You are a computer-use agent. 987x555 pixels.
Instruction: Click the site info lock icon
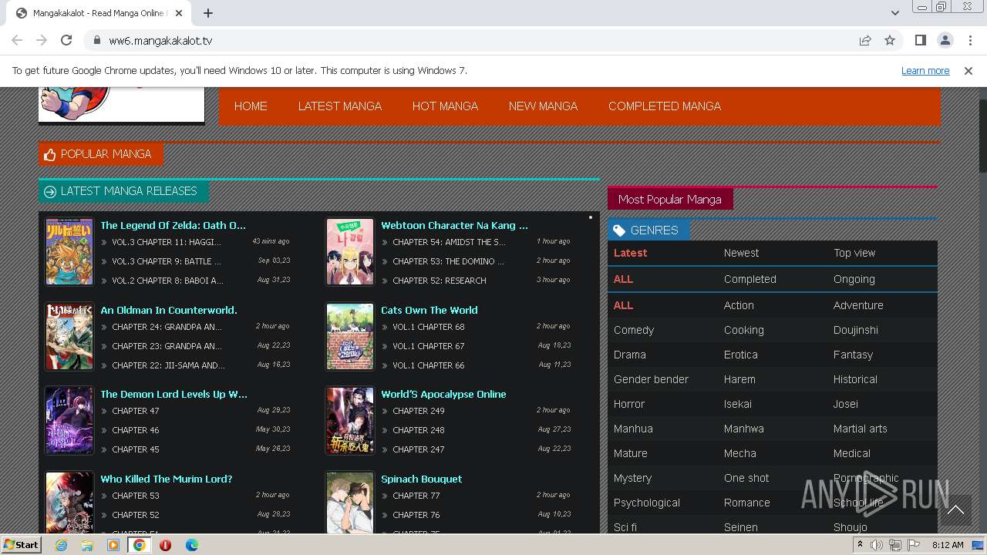(96, 40)
